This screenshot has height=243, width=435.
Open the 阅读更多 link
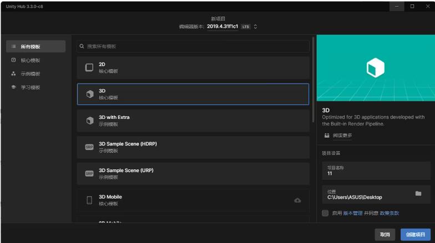[342, 135]
